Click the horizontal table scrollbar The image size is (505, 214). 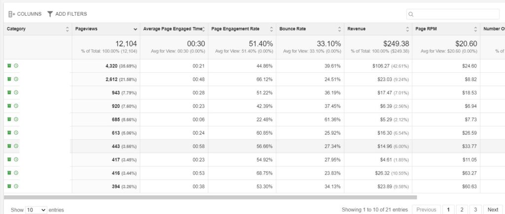pos(210,197)
